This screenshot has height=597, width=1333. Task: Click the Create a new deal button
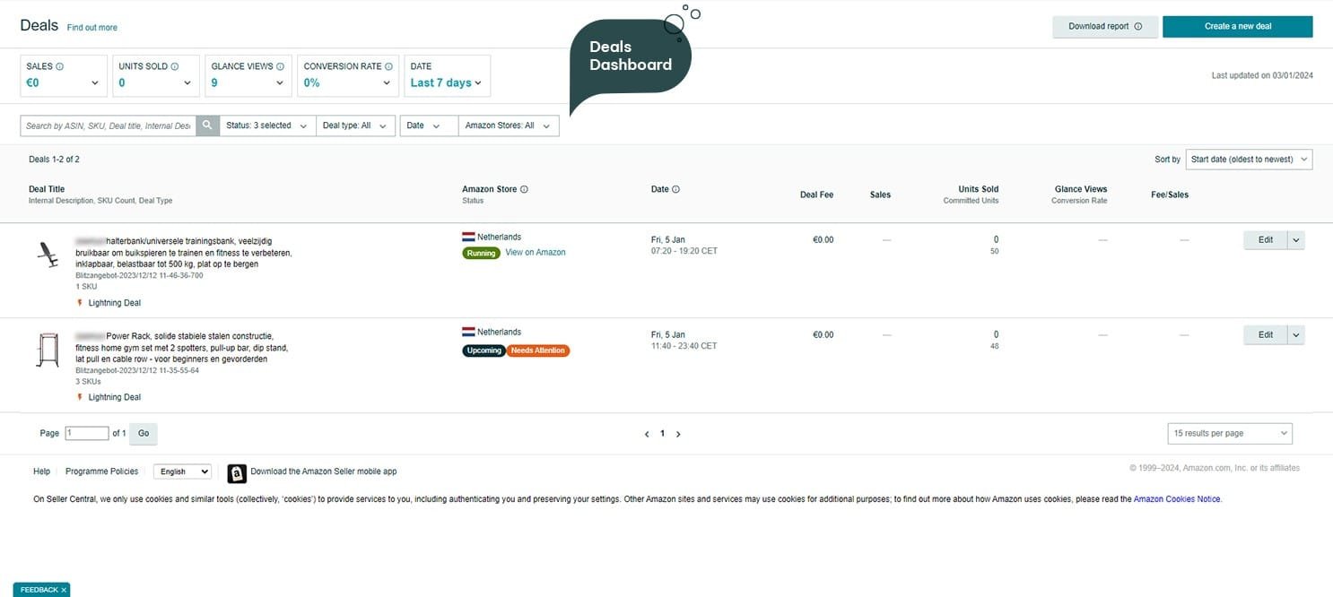click(1237, 27)
